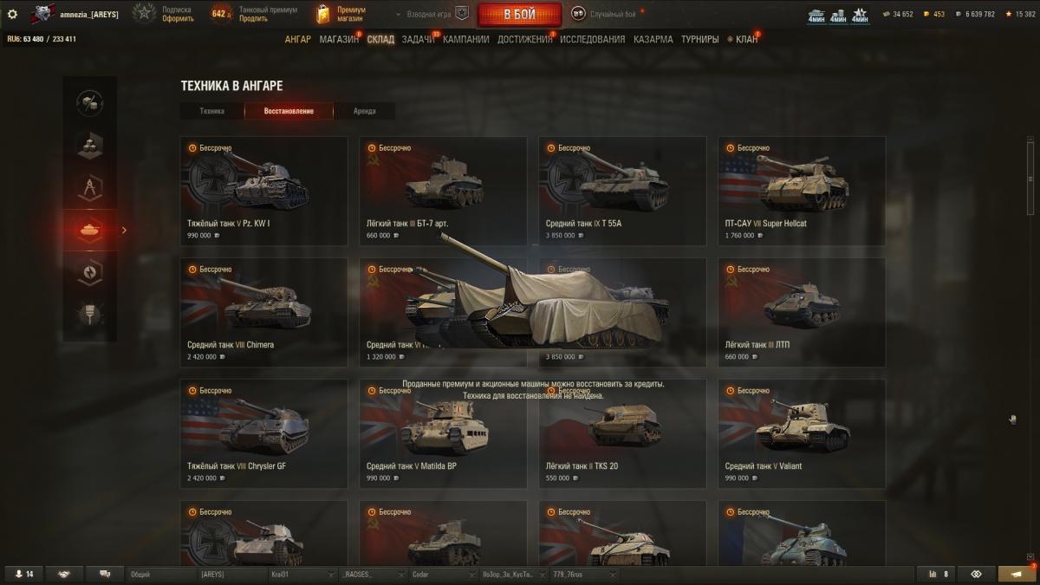Open the session statistics icon
This screenshot has height=585, width=1040.
pyautogui.click(x=939, y=574)
